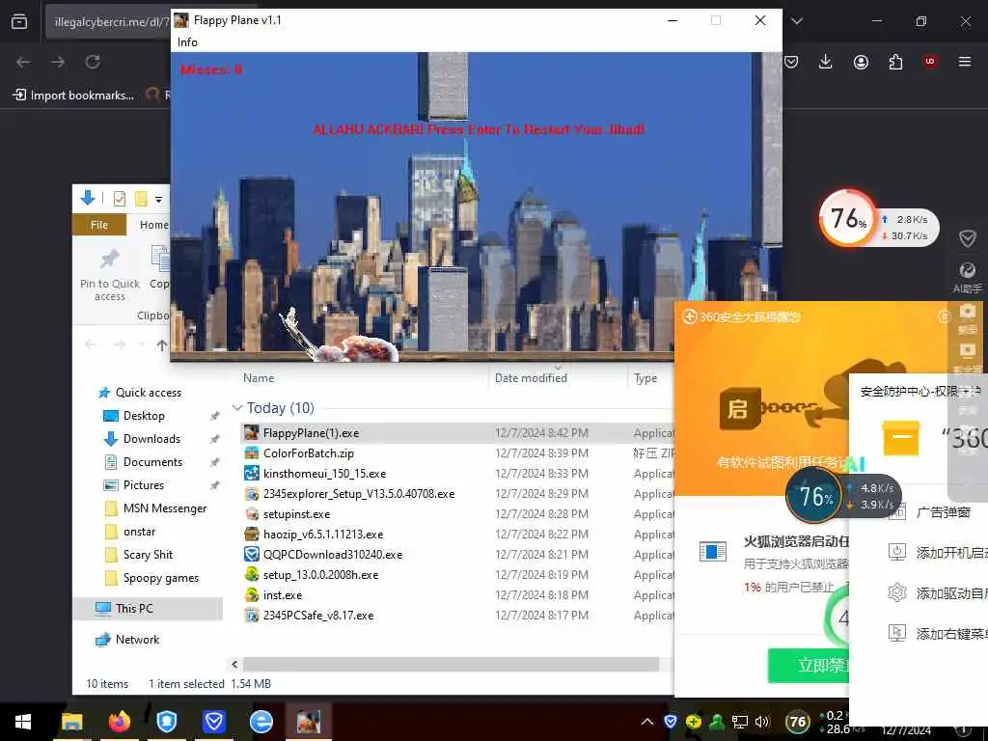
Task: Reload the page in Firefox
Action: (93, 62)
